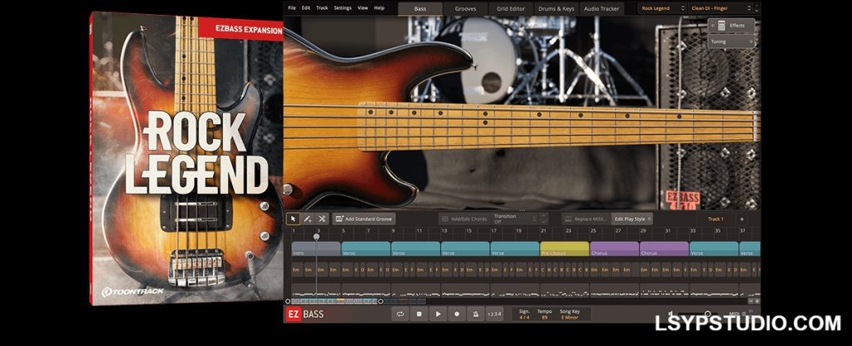Select the Track 1 label
The height and width of the screenshot is (346, 852).
coord(716,219)
